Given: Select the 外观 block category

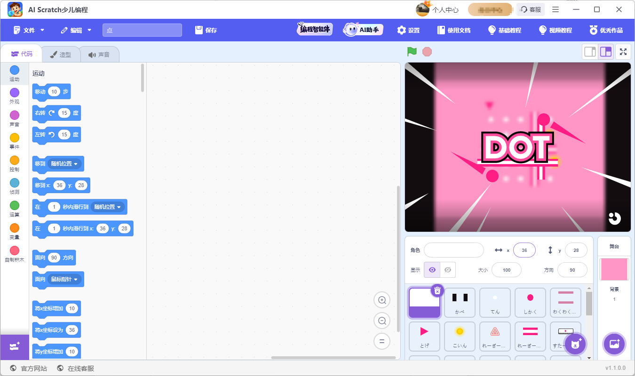Looking at the screenshot, I should [15, 96].
